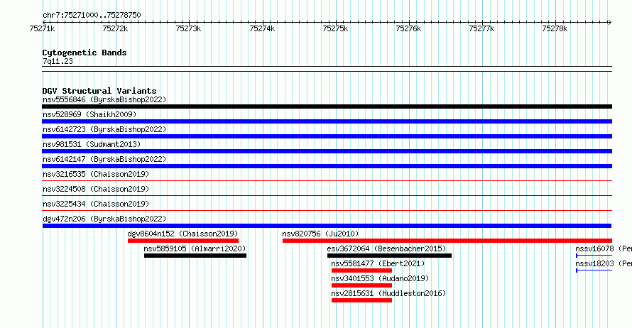Click the 75274k ruler position
Image resolution: width=632 pixels, height=328 pixels.
click(x=263, y=28)
